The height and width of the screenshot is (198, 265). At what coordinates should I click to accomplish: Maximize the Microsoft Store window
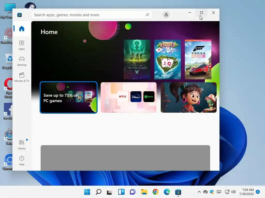pos(201,13)
